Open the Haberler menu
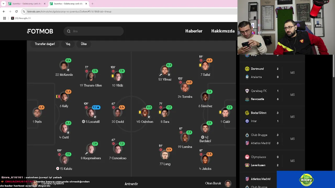This screenshot has height=188, width=335. pyautogui.click(x=194, y=31)
